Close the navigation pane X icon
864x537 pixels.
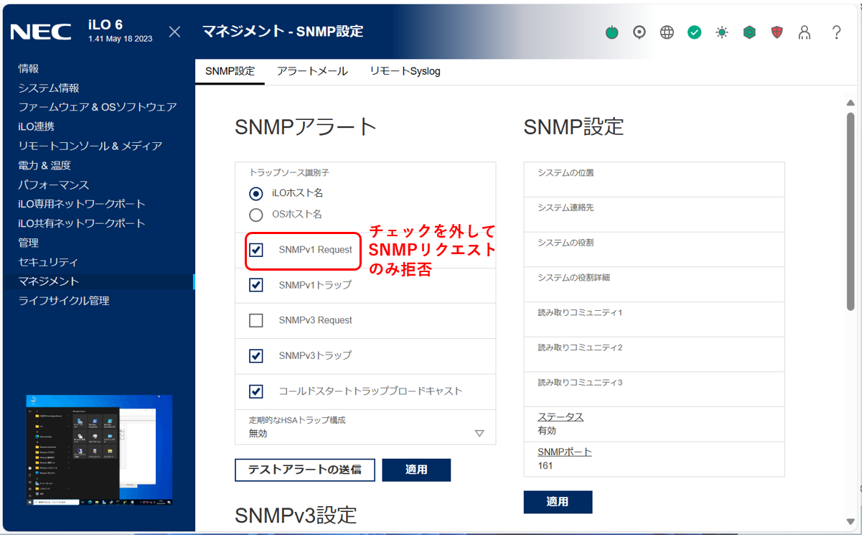[174, 32]
